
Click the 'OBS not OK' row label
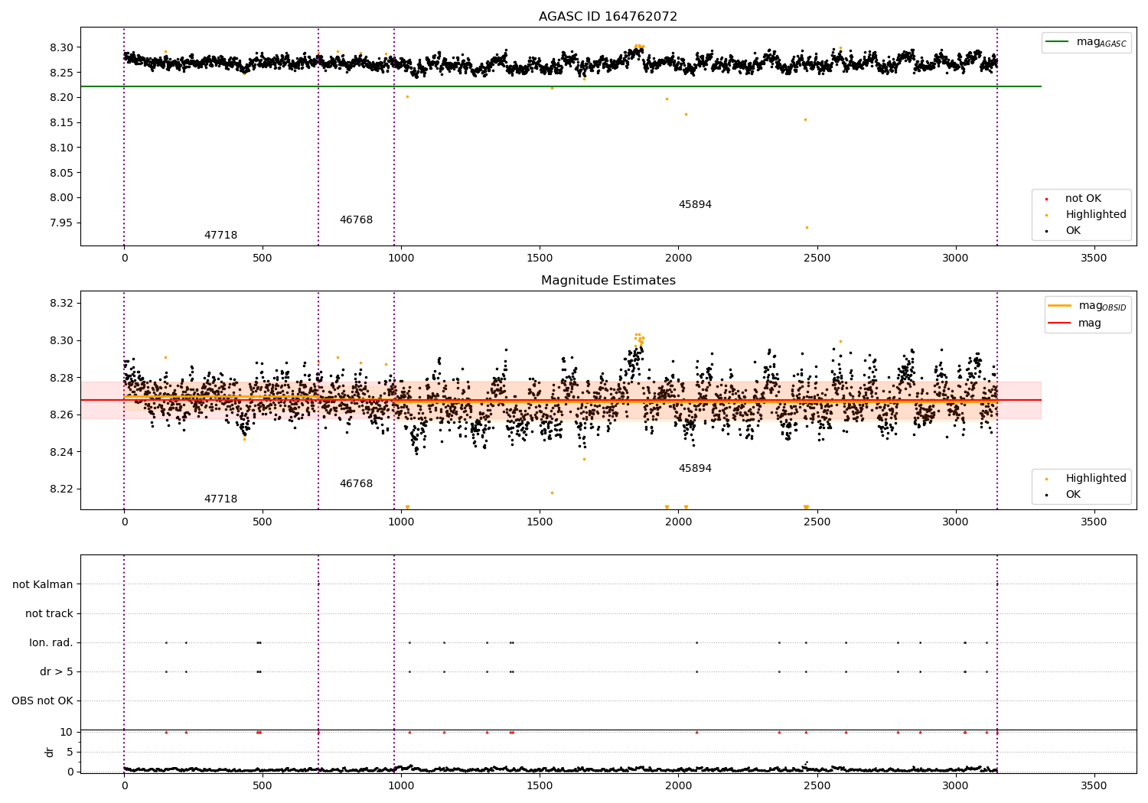pos(43,701)
